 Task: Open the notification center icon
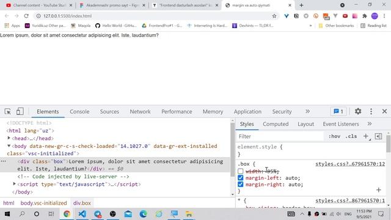(x=381, y=214)
